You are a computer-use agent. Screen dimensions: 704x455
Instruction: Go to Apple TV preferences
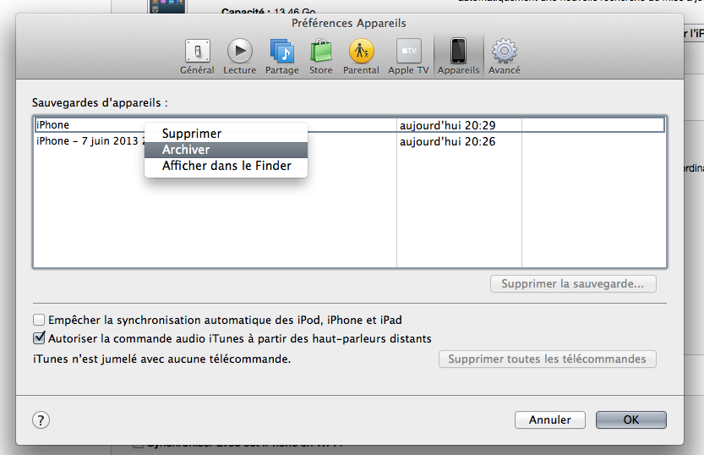click(408, 56)
